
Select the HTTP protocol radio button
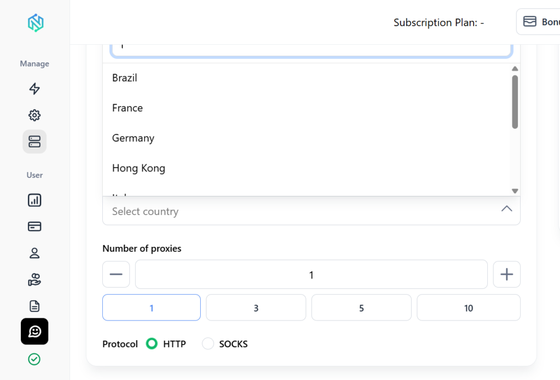coord(152,343)
